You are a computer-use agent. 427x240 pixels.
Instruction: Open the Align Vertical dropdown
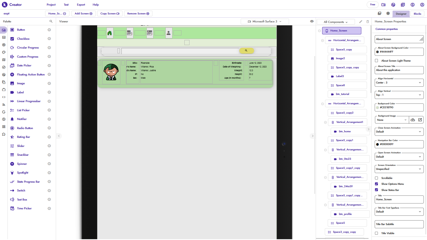(399, 95)
